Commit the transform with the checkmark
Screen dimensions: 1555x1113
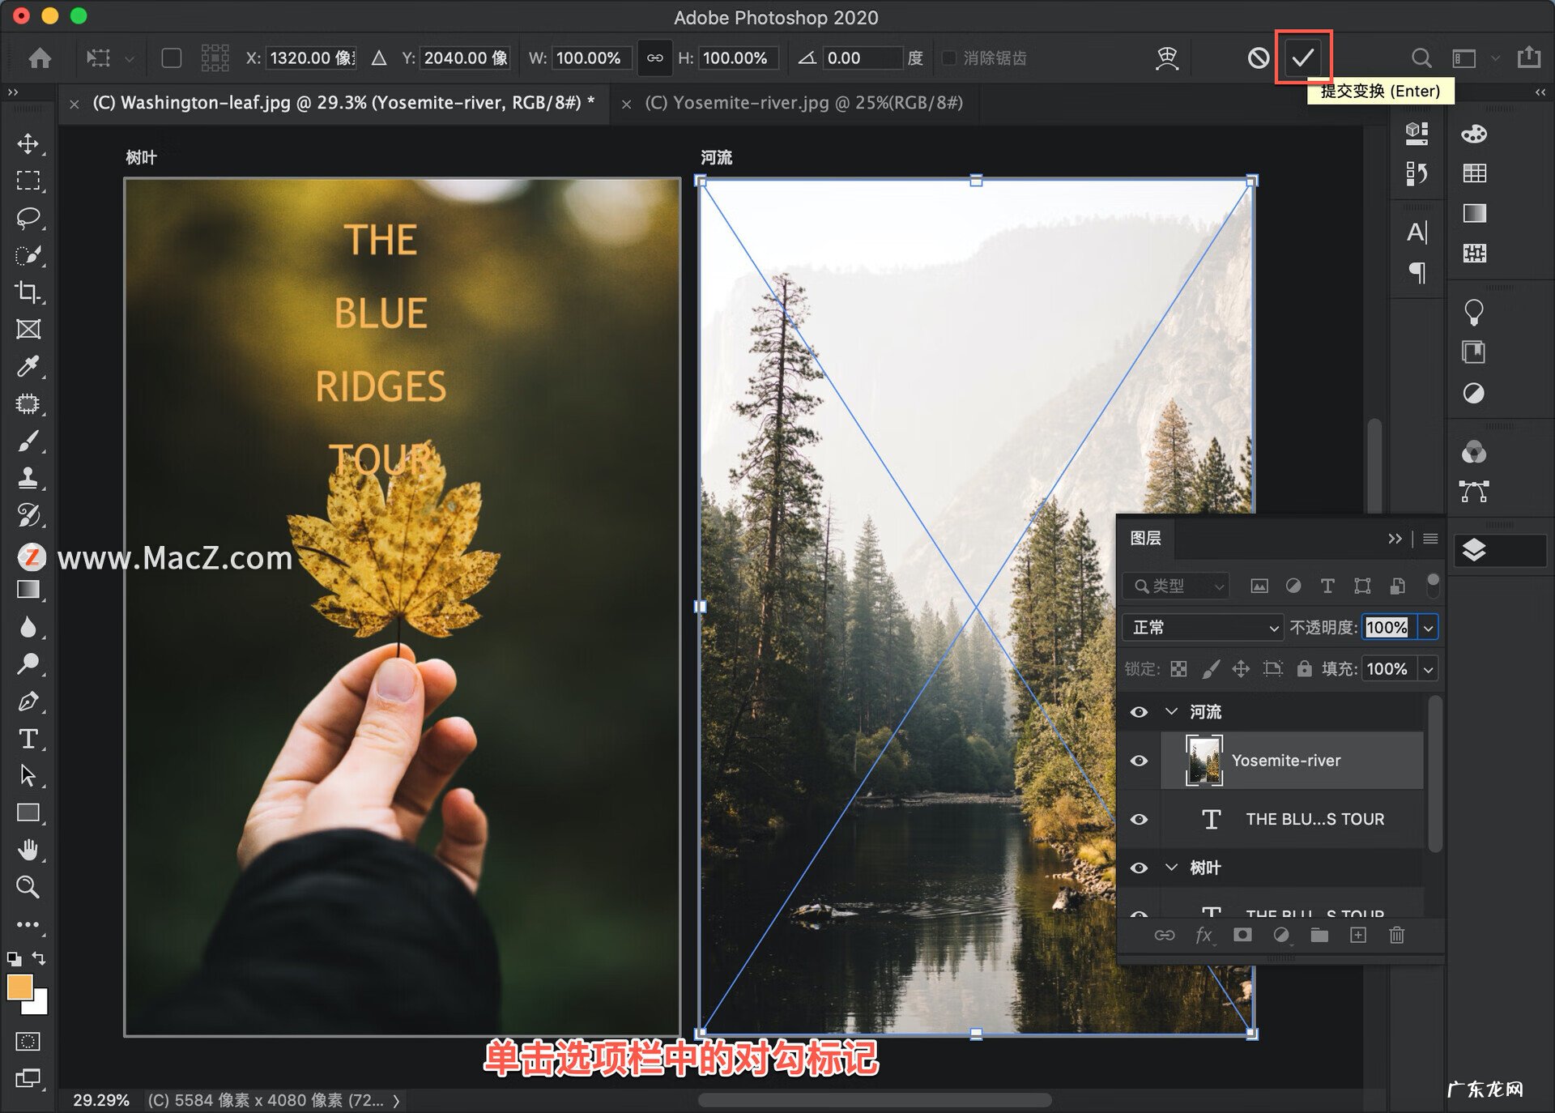[x=1302, y=58]
